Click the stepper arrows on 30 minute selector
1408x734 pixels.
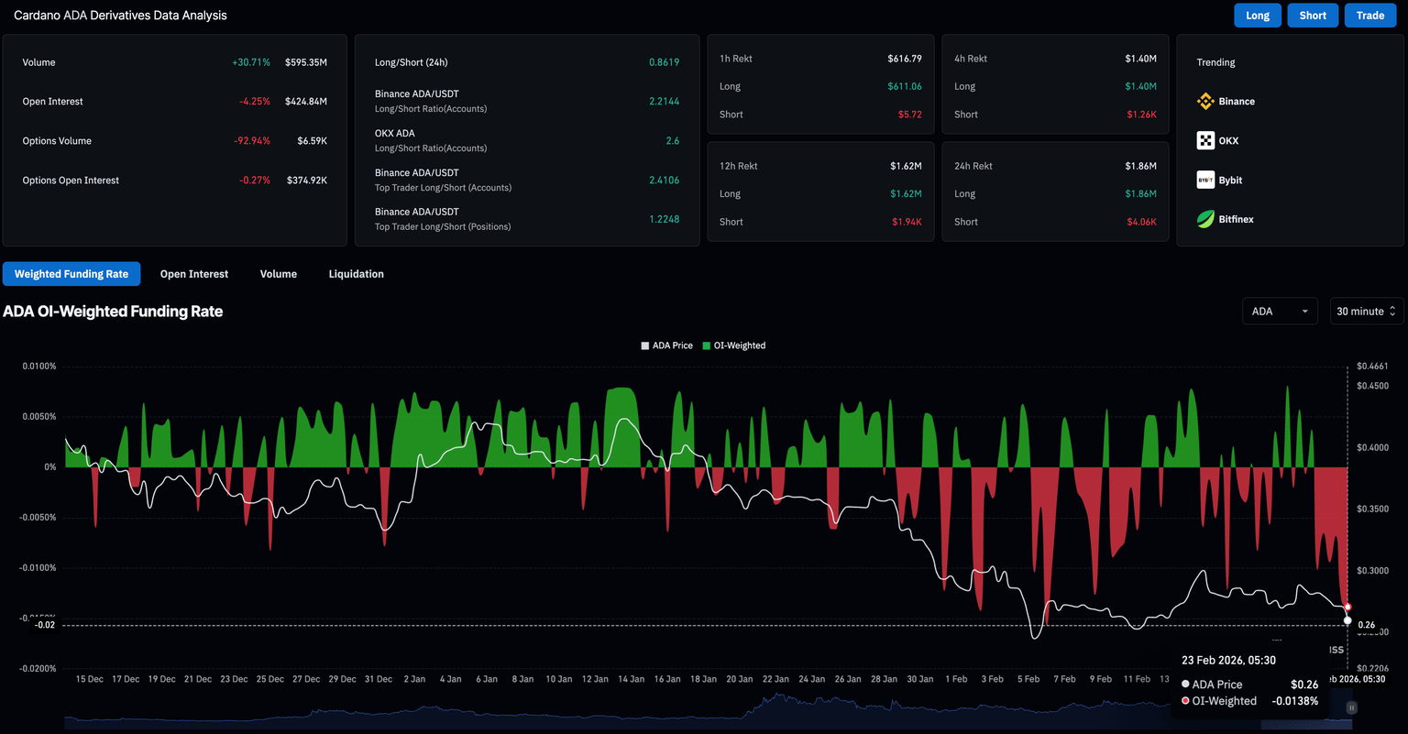1392,312
